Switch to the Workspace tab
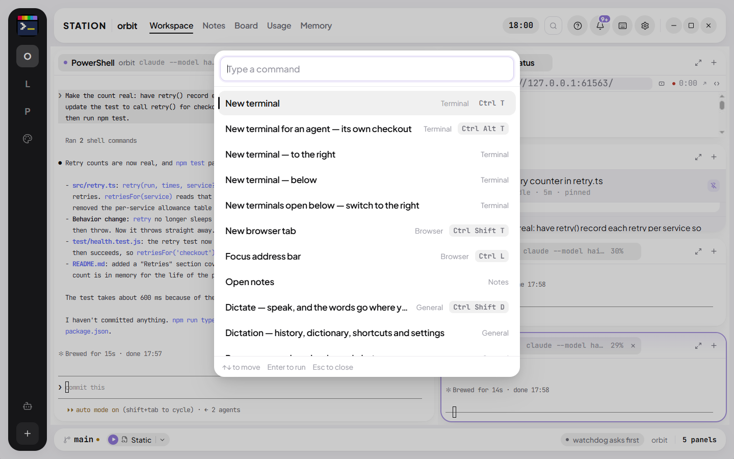Viewport: 734px width, 459px height. coord(171,25)
